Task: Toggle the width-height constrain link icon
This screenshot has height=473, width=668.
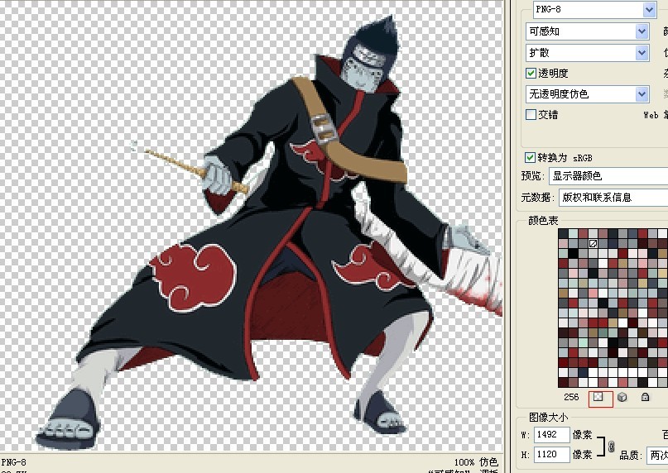Action: point(611,447)
